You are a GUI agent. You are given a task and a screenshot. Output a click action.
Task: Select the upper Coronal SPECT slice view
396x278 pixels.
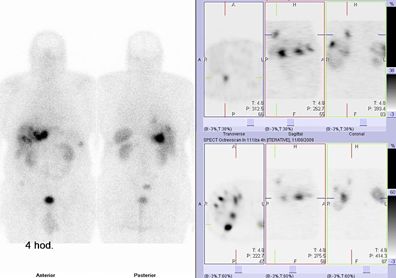click(356, 59)
